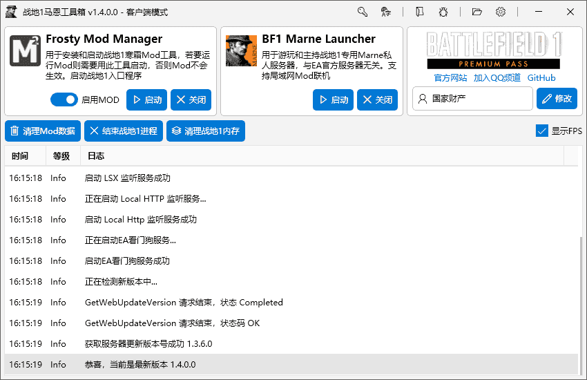
Task: Click the book/guide icon in title bar
Action: (x=420, y=12)
